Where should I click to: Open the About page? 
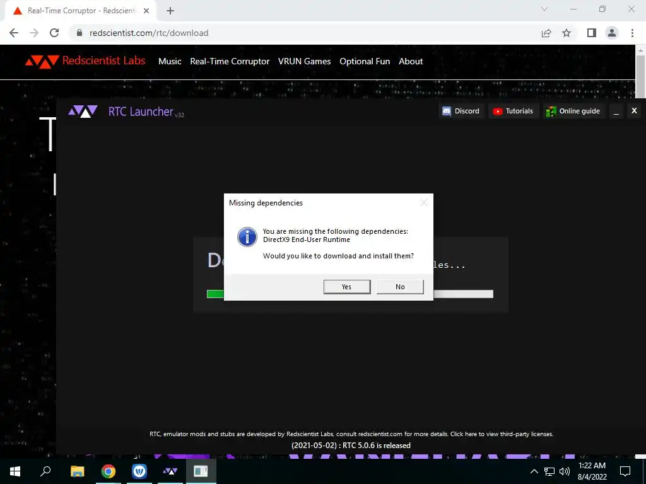(411, 61)
